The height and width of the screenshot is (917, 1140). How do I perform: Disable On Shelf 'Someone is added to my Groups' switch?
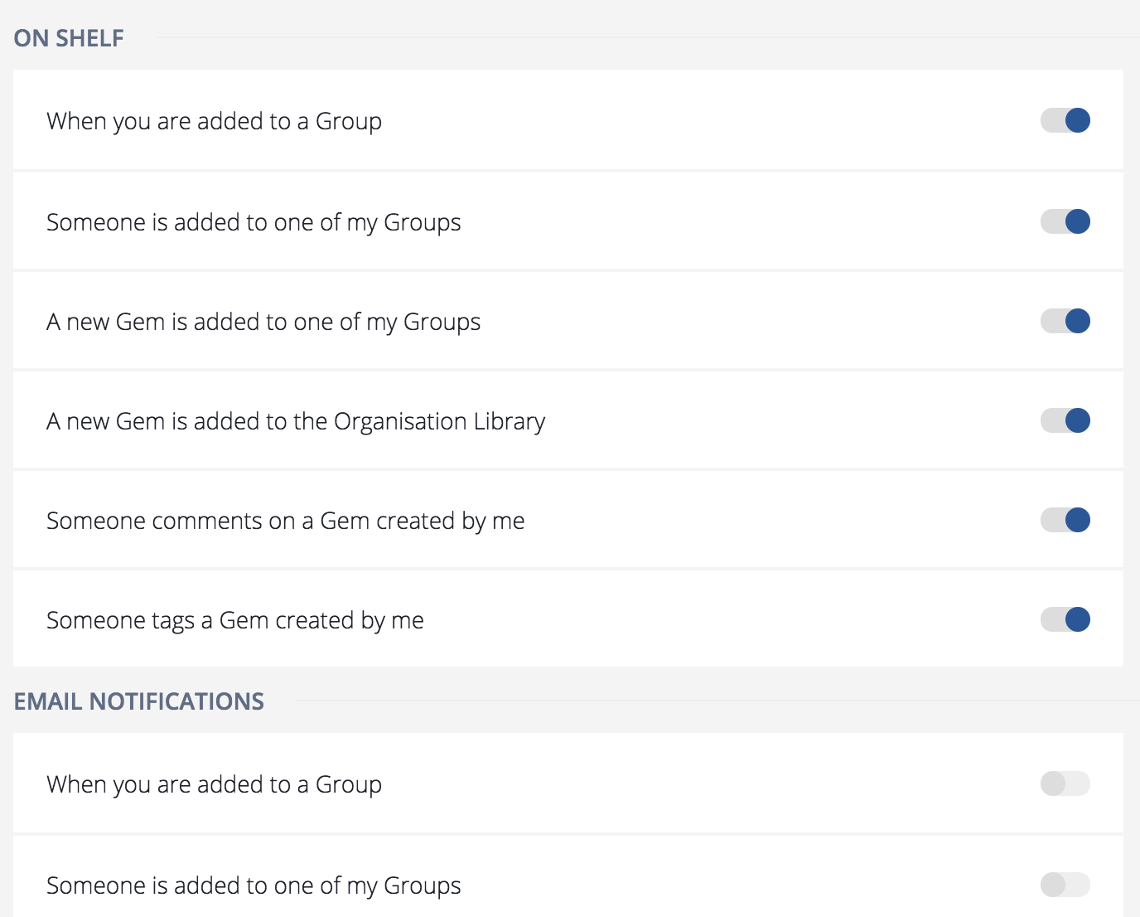click(1065, 221)
